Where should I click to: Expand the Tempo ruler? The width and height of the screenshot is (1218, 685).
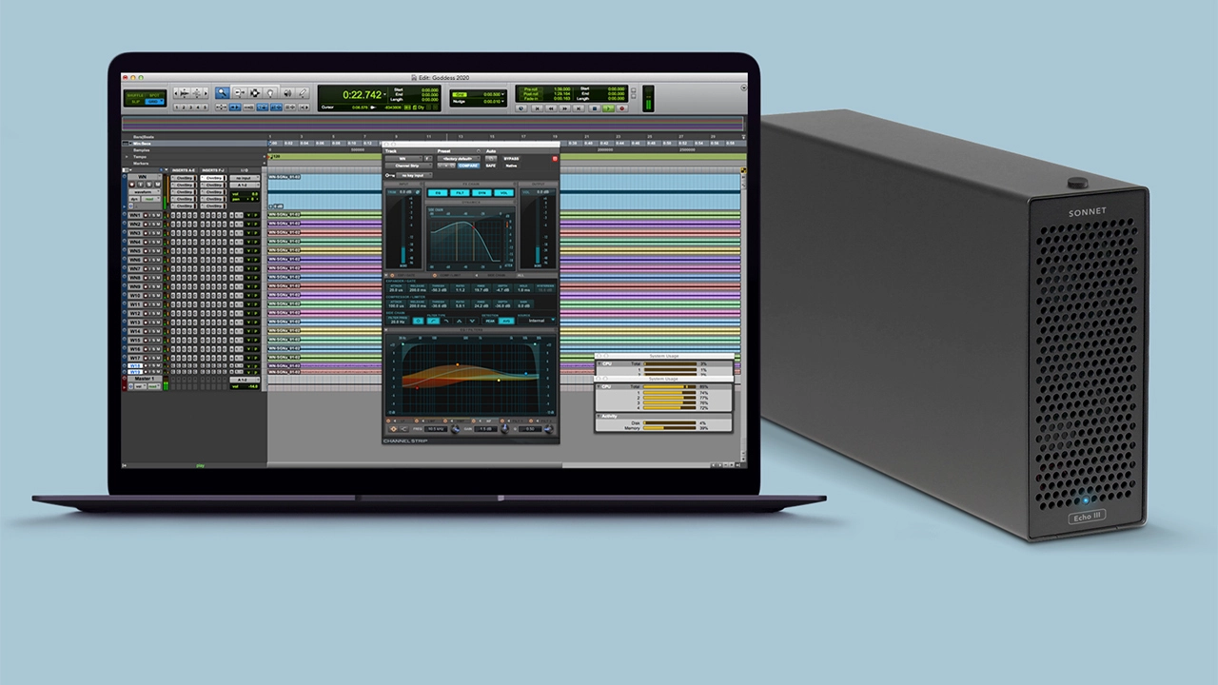pos(128,157)
